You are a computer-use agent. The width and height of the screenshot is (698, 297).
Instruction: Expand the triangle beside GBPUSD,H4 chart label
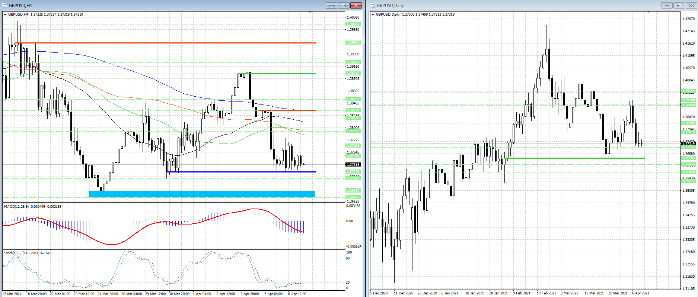(5, 14)
